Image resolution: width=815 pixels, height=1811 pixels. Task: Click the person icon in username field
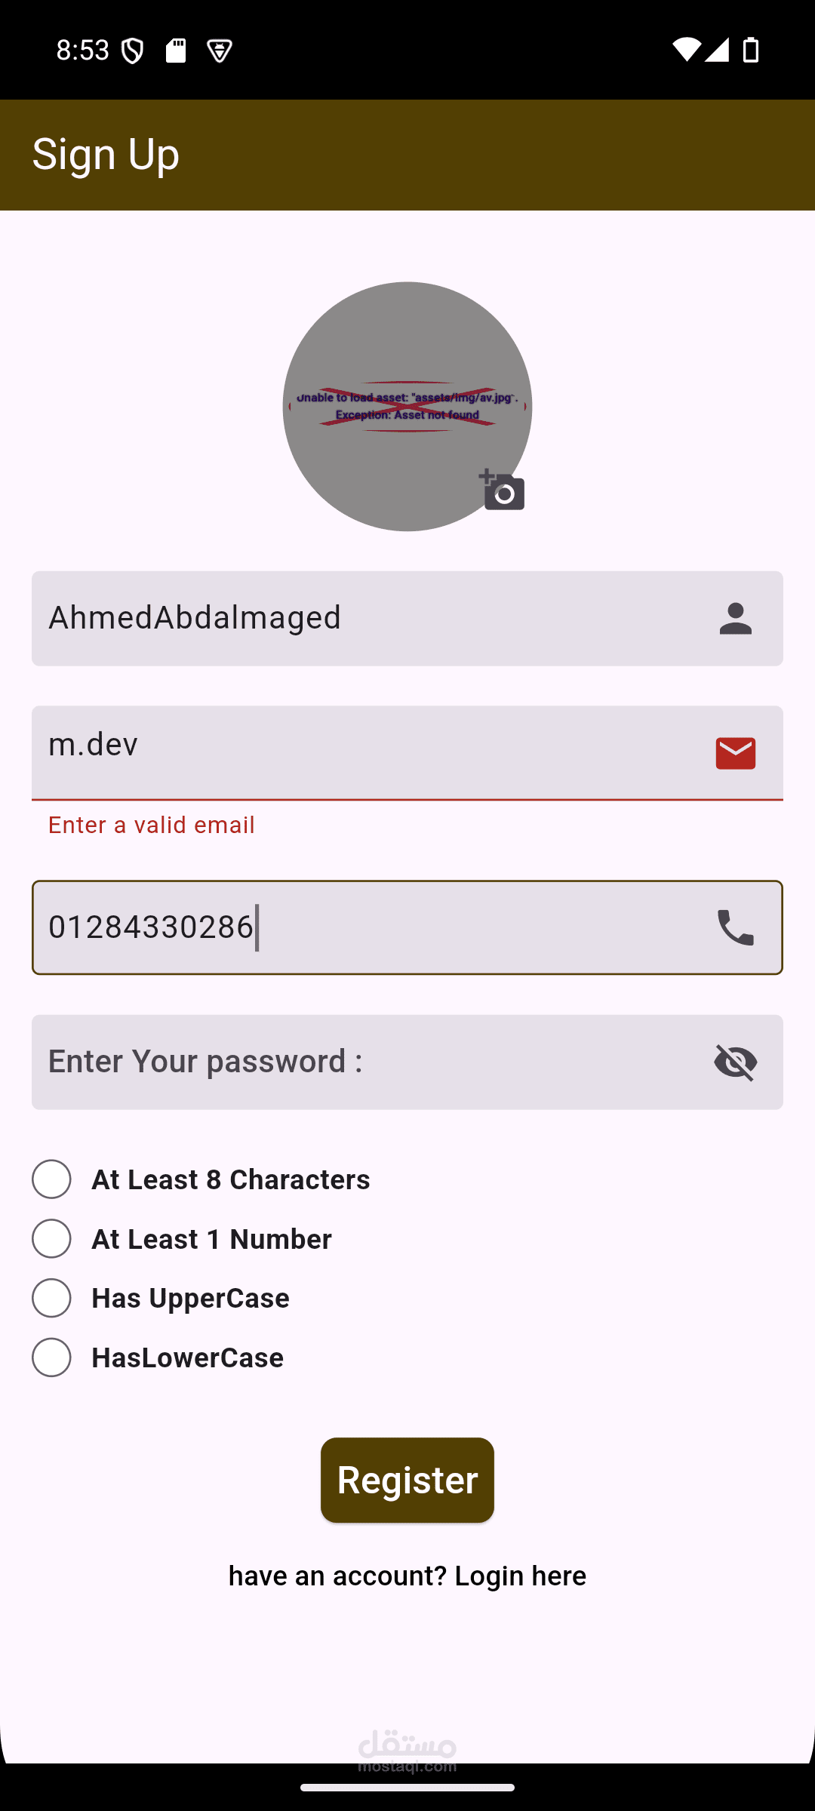click(735, 619)
